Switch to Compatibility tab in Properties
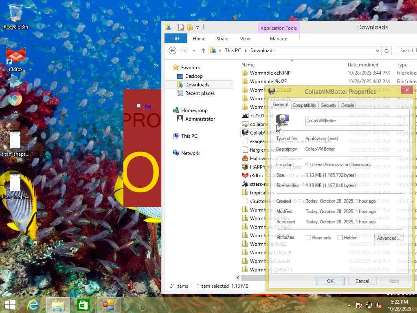 [x=304, y=106]
